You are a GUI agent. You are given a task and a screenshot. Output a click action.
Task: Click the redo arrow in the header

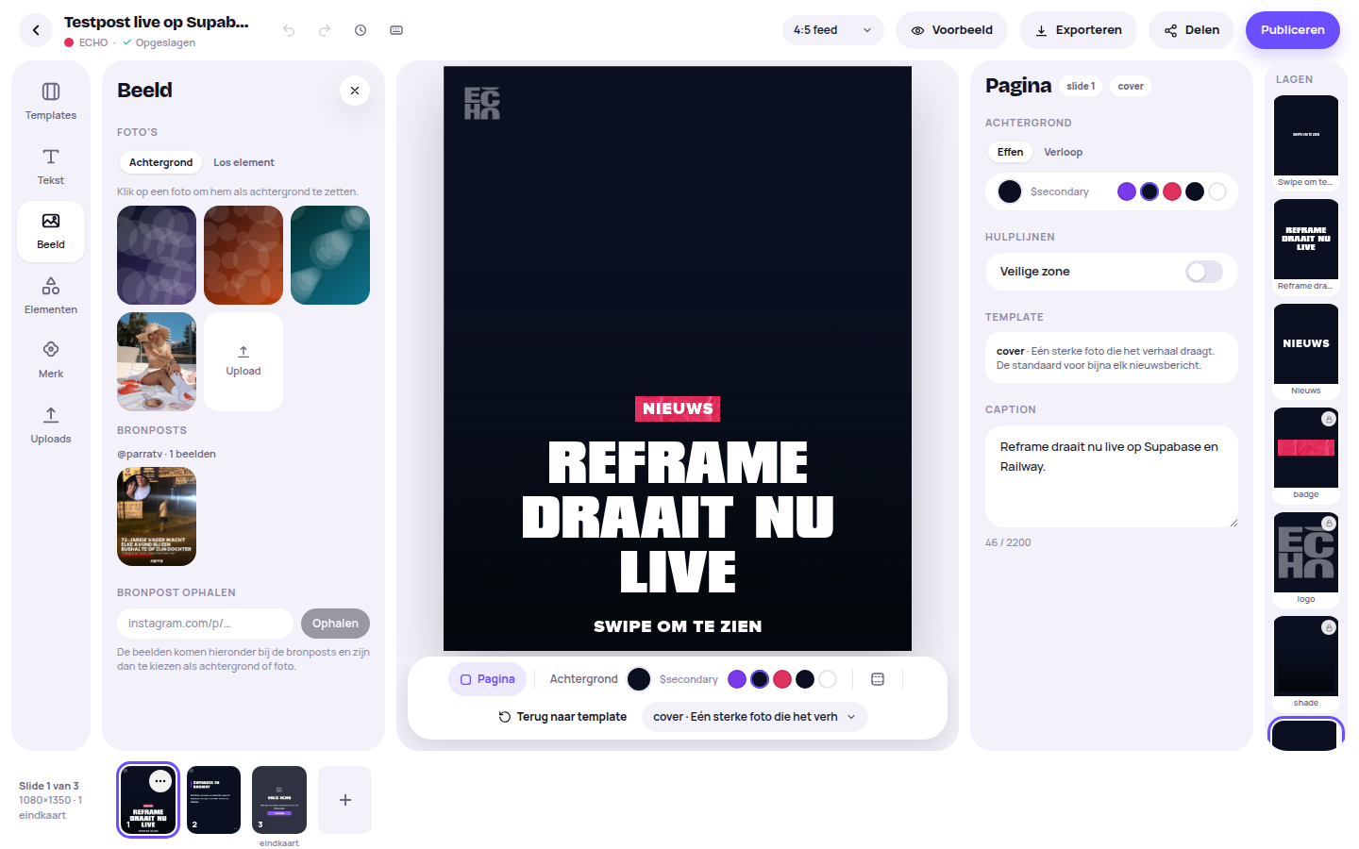325,30
